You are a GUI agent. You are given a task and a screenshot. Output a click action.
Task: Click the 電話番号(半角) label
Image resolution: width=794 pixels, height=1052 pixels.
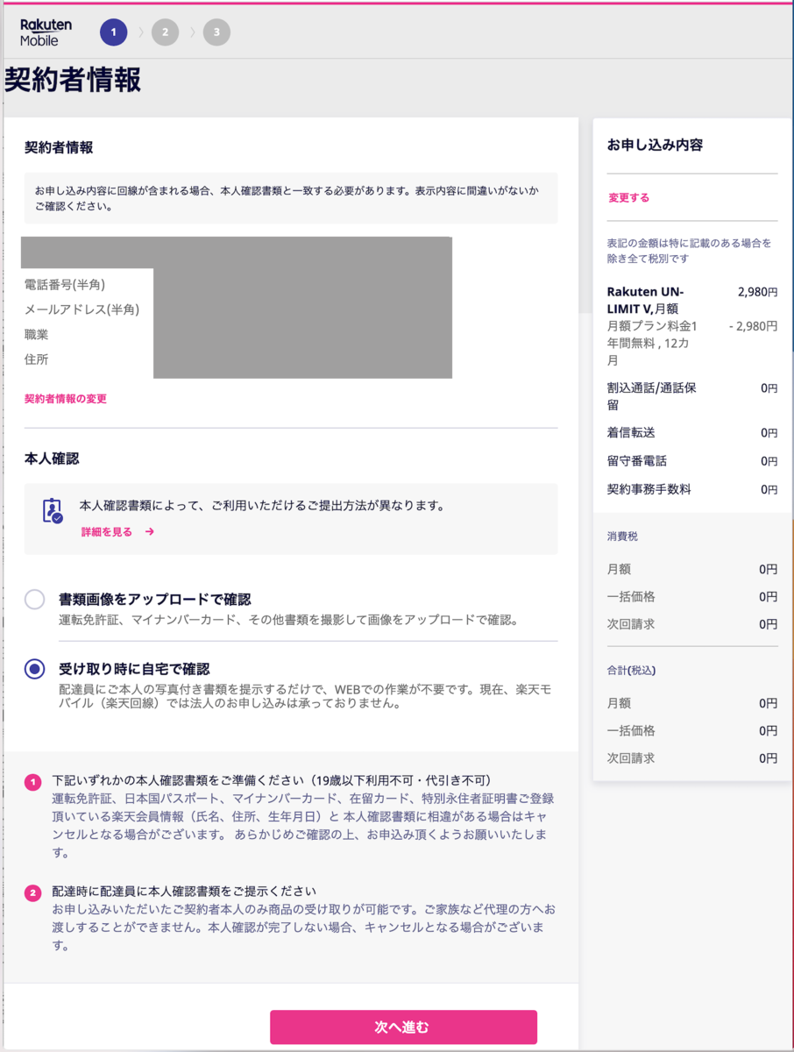(65, 285)
